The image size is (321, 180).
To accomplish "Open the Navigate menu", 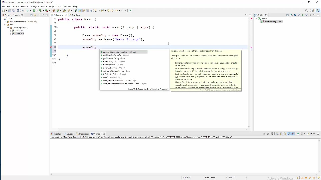I will coord(35,6).
